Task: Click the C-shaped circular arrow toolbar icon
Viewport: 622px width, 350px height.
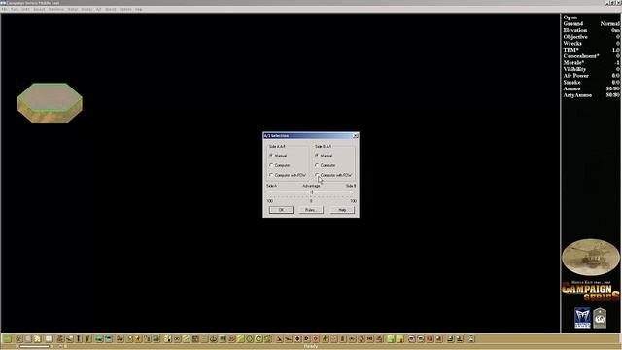Action: (259, 339)
